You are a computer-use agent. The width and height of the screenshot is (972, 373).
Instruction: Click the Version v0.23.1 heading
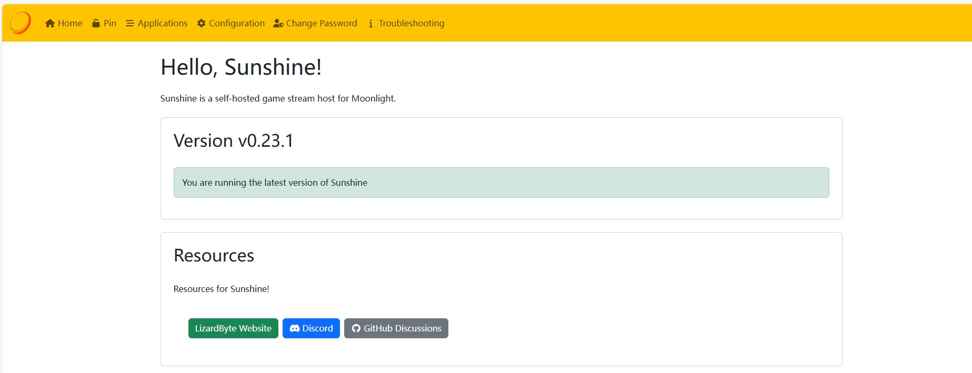pos(234,141)
